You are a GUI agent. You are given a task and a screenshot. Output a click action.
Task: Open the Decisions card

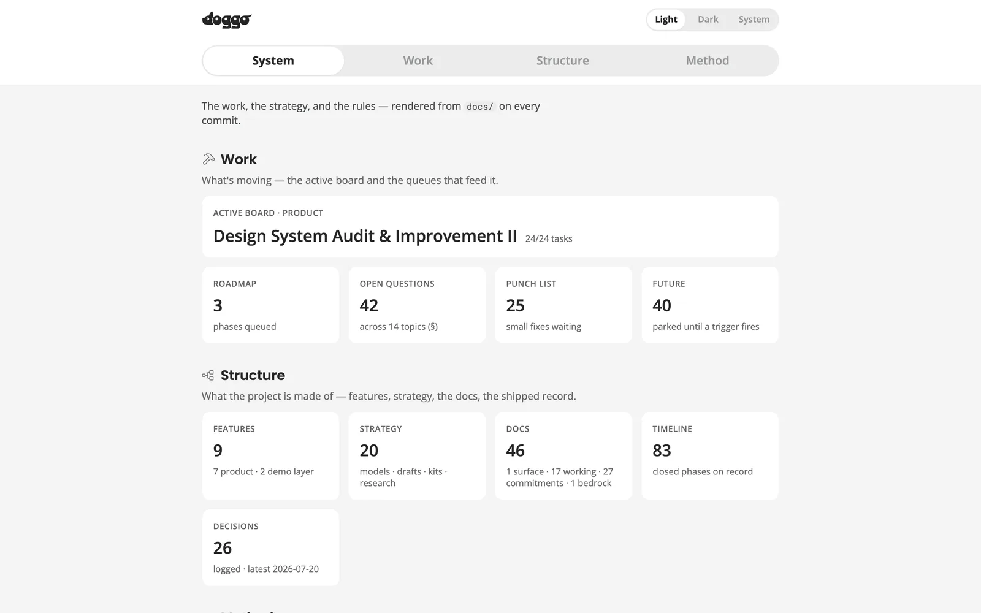click(270, 547)
